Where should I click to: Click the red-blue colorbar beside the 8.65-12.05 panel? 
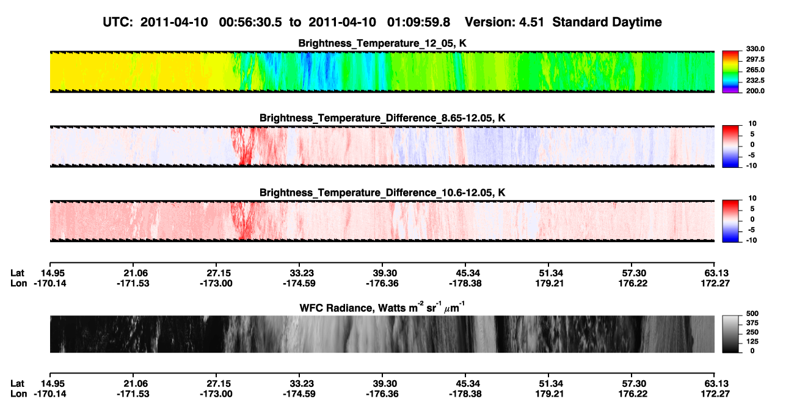[731, 146]
